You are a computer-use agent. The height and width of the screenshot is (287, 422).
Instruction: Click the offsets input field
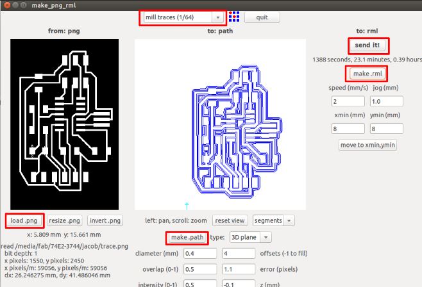(239, 254)
